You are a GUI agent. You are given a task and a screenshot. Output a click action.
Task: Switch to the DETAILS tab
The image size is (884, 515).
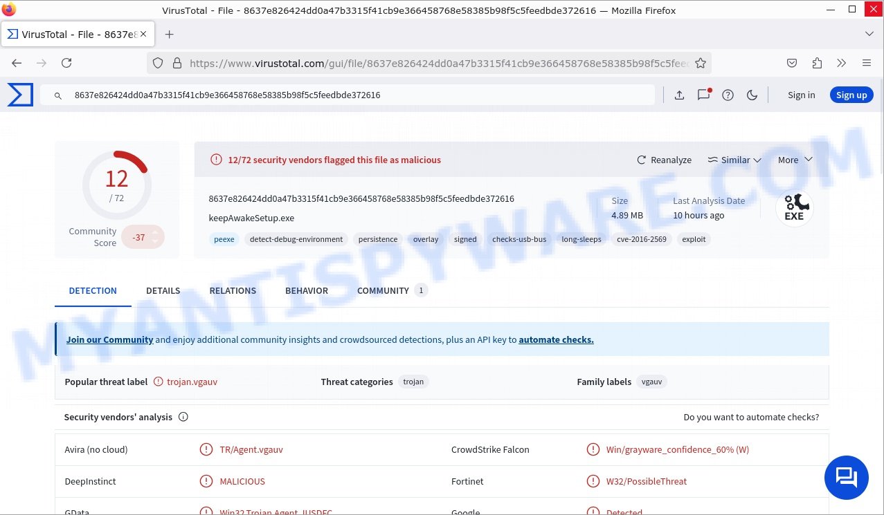[x=163, y=290]
